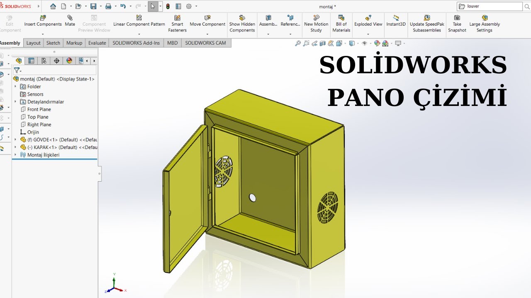Open the Undo dropdown arrow
531x298 pixels.
[x=130, y=6]
